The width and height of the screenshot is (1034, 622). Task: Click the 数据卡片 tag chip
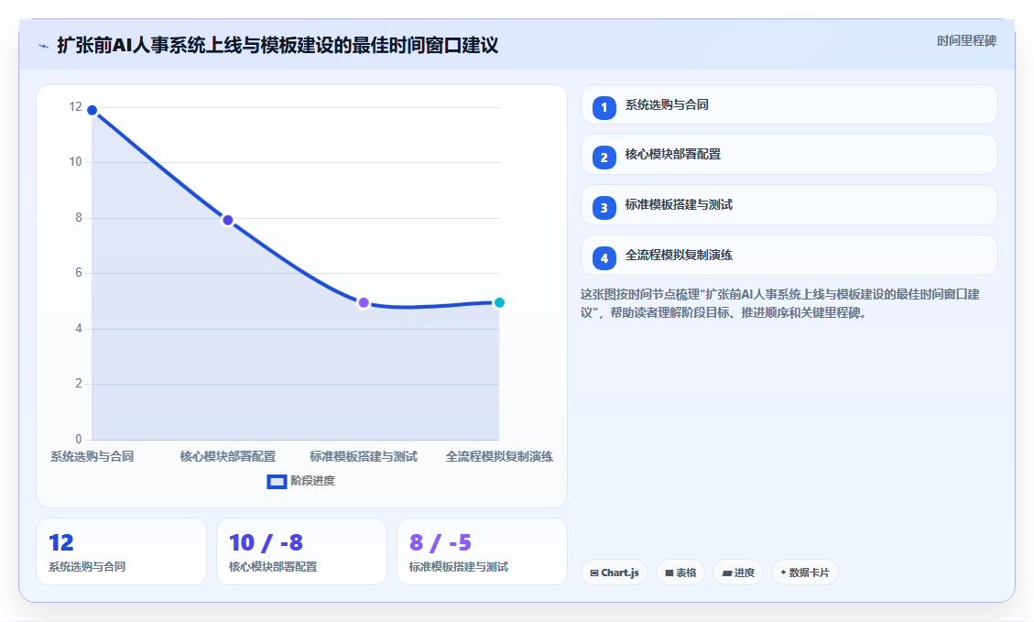click(804, 573)
